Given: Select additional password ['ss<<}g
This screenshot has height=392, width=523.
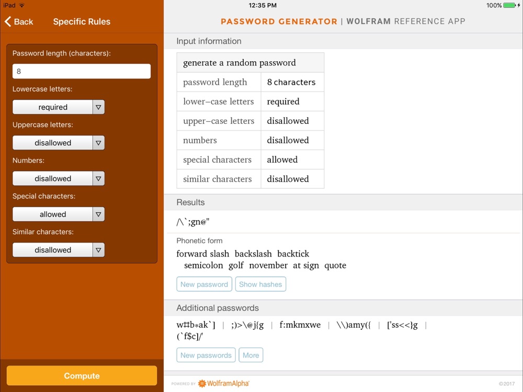Looking at the screenshot, I should (x=402, y=325).
